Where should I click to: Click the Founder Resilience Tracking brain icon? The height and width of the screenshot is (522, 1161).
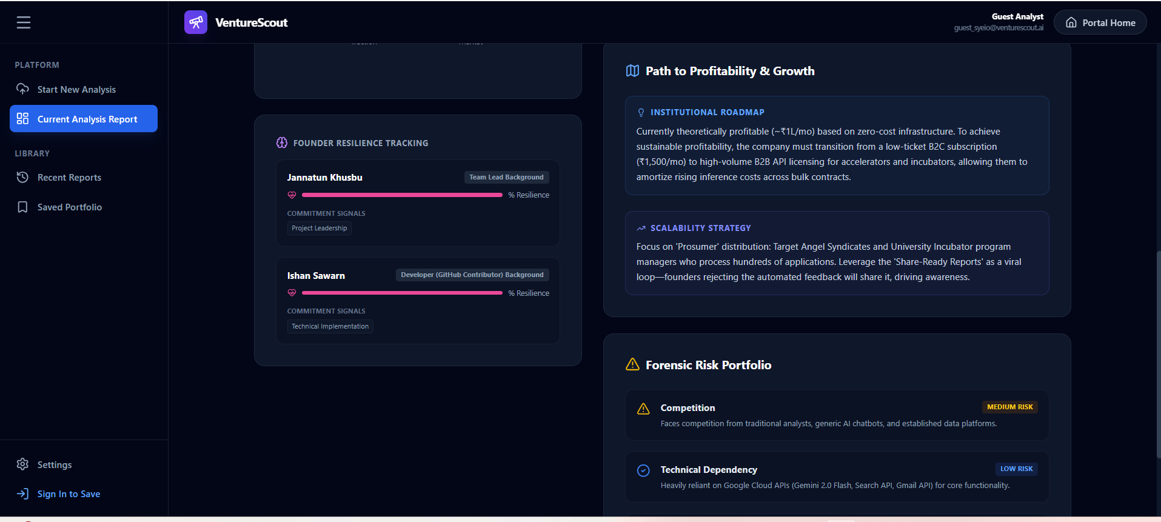point(282,142)
